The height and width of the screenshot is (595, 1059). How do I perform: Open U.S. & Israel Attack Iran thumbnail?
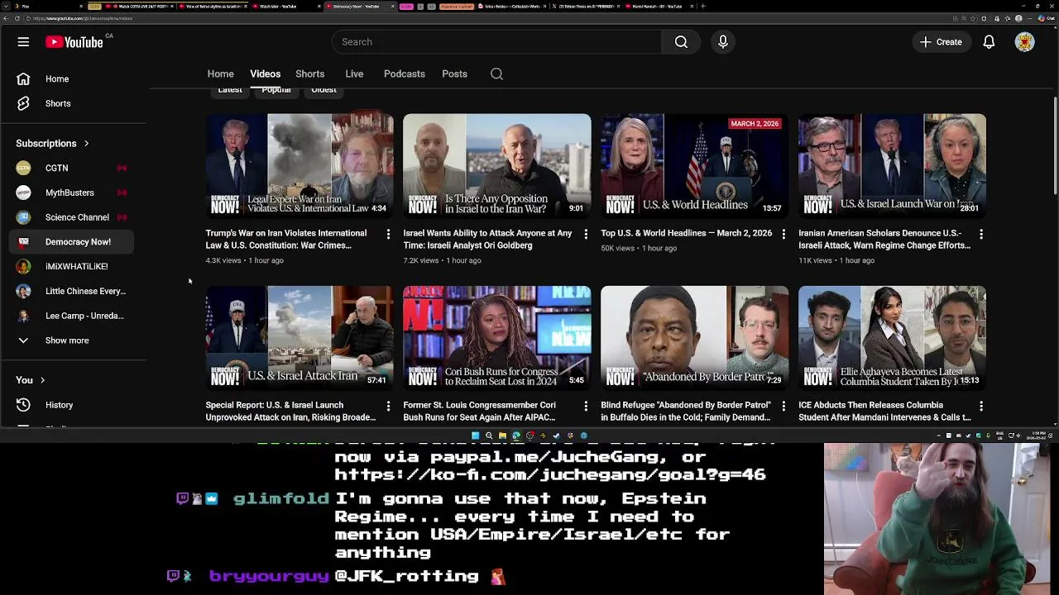pyautogui.click(x=299, y=338)
